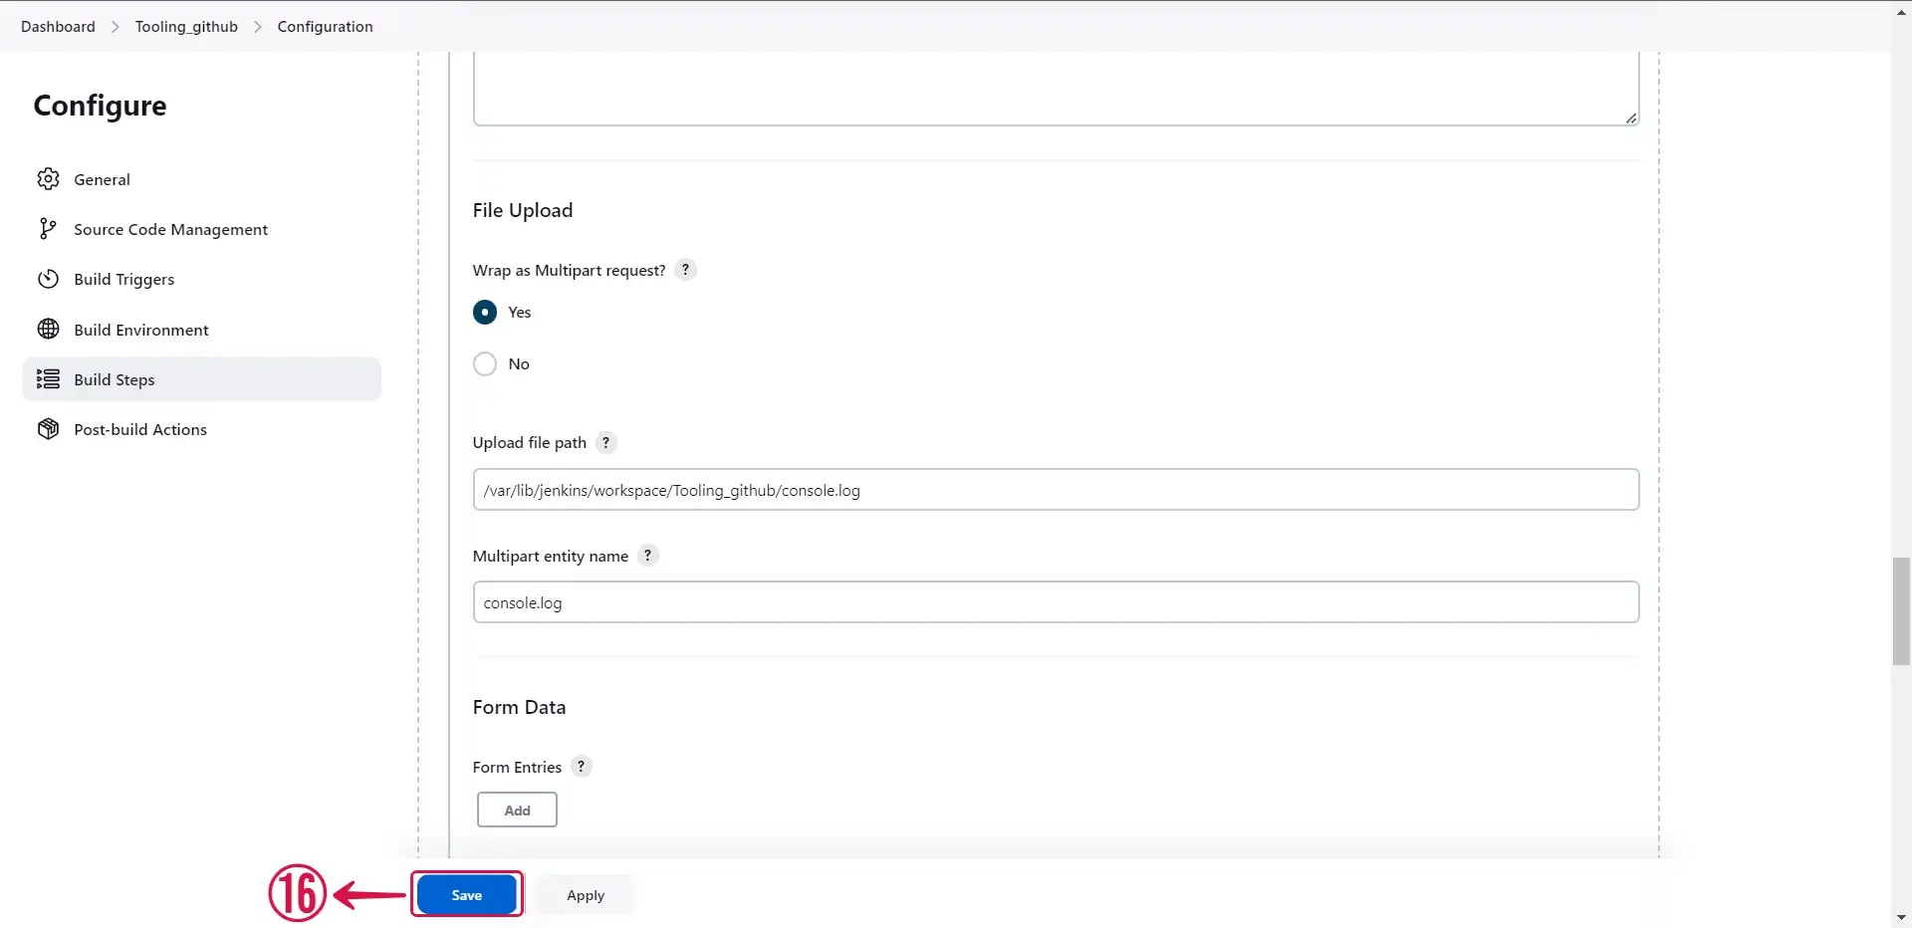Click the page vertical scrollbar thumb
The image size is (1912, 928).
pyautogui.click(x=1901, y=611)
